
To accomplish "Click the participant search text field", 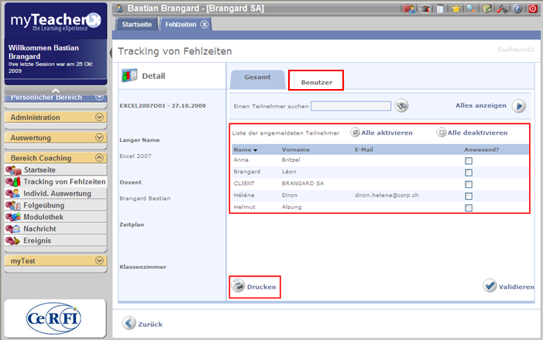I will click(x=352, y=106).
